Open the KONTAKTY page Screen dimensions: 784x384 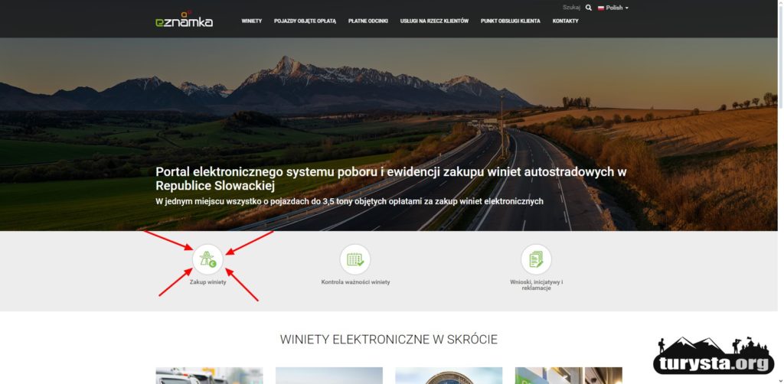(x=566, y=21)
